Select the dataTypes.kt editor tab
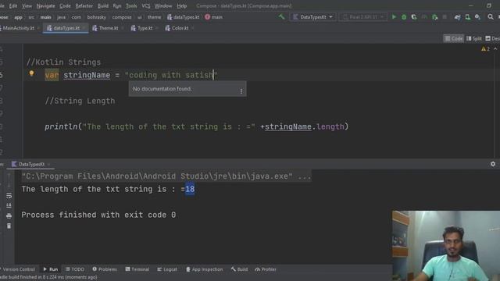This screenshot has height=281, width=500. tap(66, 28)
